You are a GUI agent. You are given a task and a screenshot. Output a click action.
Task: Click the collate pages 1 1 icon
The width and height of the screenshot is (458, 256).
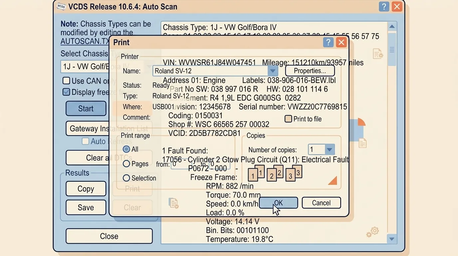click(x=256, y=174)
